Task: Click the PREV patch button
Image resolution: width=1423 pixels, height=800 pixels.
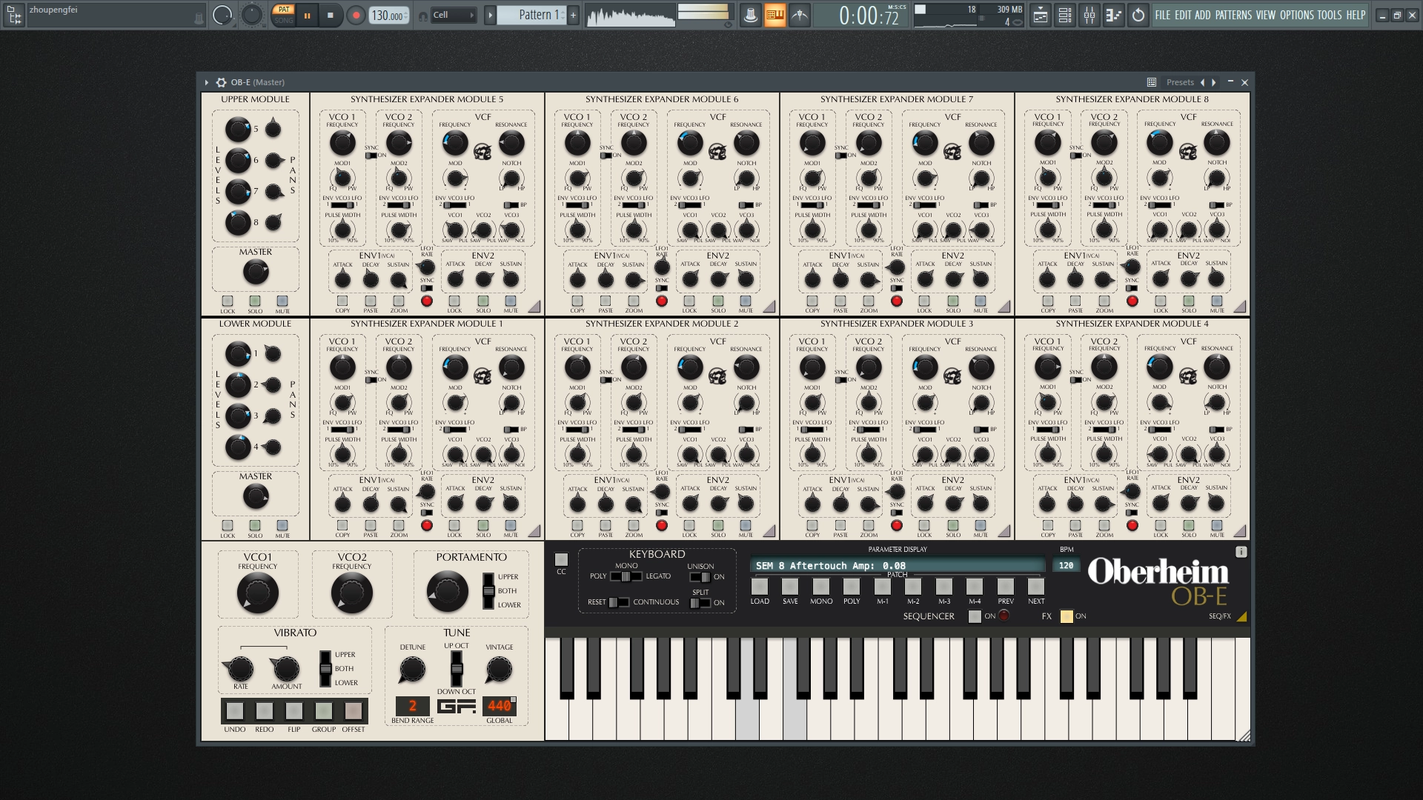Action: [1006, 587]
